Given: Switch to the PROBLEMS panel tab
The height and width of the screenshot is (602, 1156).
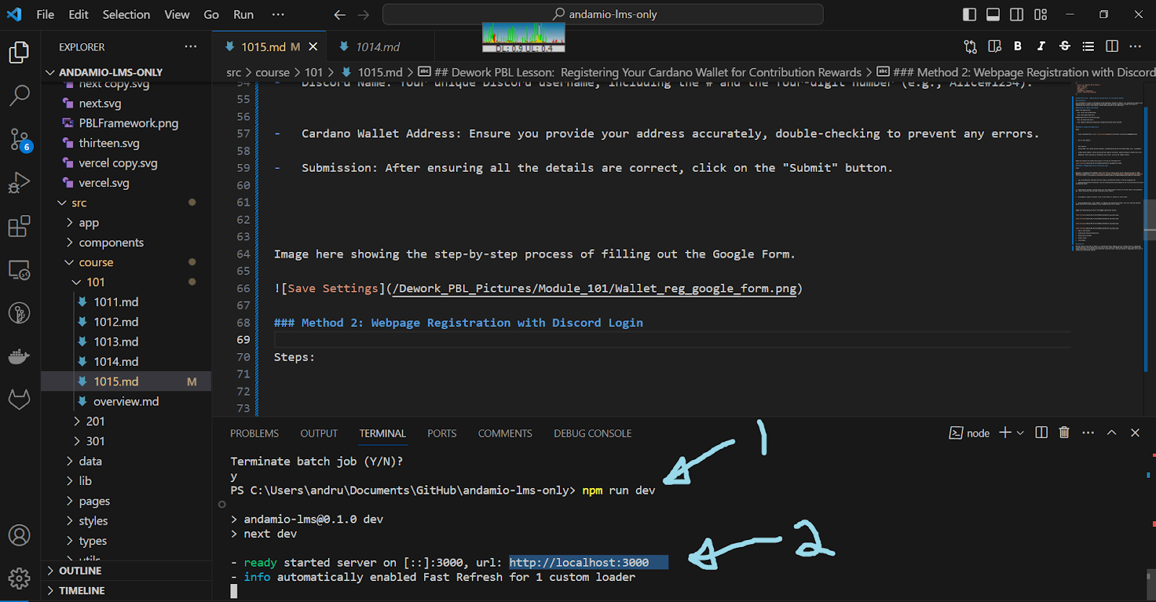Looking at the screenshot, I should click(254, 433).
